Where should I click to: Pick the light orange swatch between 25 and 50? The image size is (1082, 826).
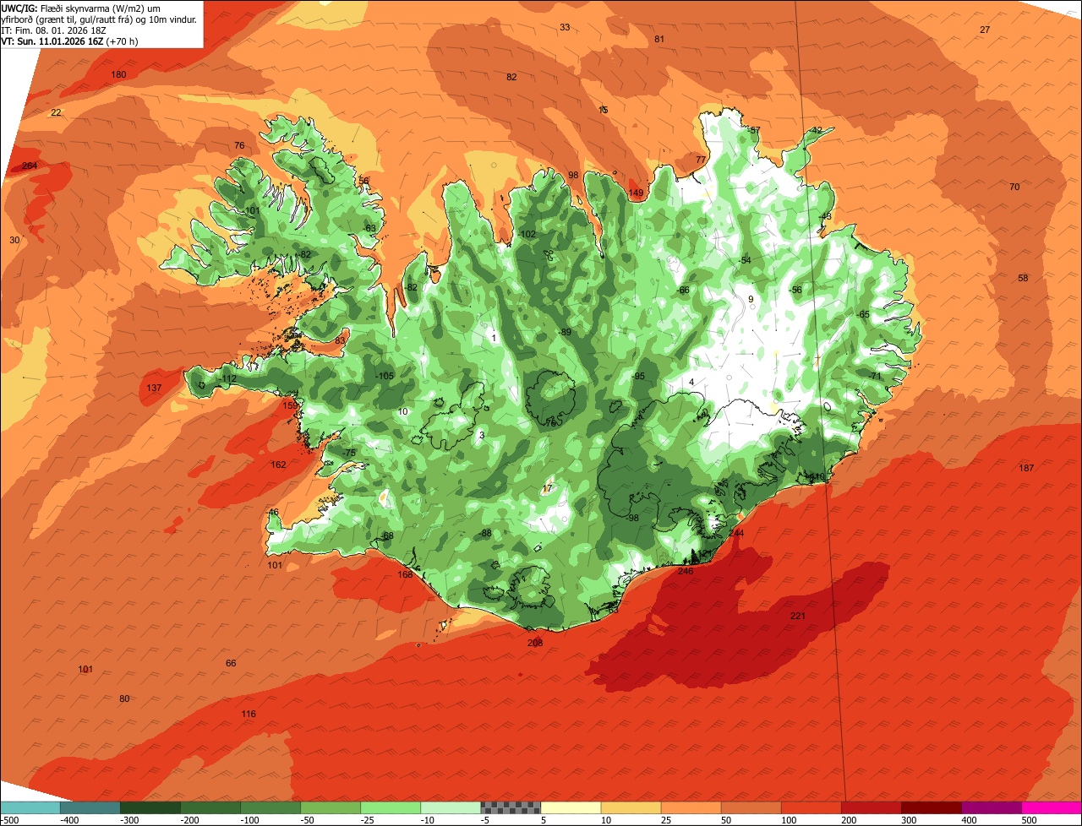(691, 807)
